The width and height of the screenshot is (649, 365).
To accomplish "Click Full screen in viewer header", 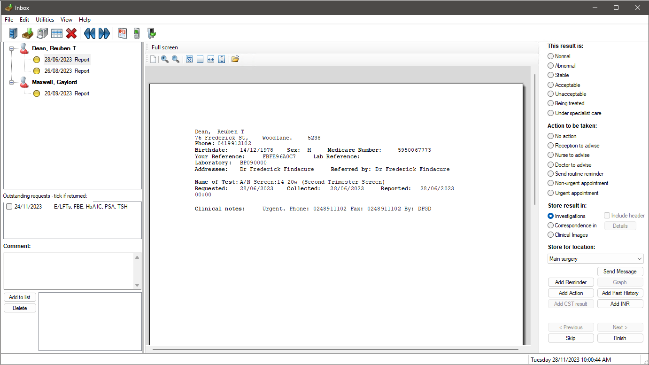I will coord(165,47).
